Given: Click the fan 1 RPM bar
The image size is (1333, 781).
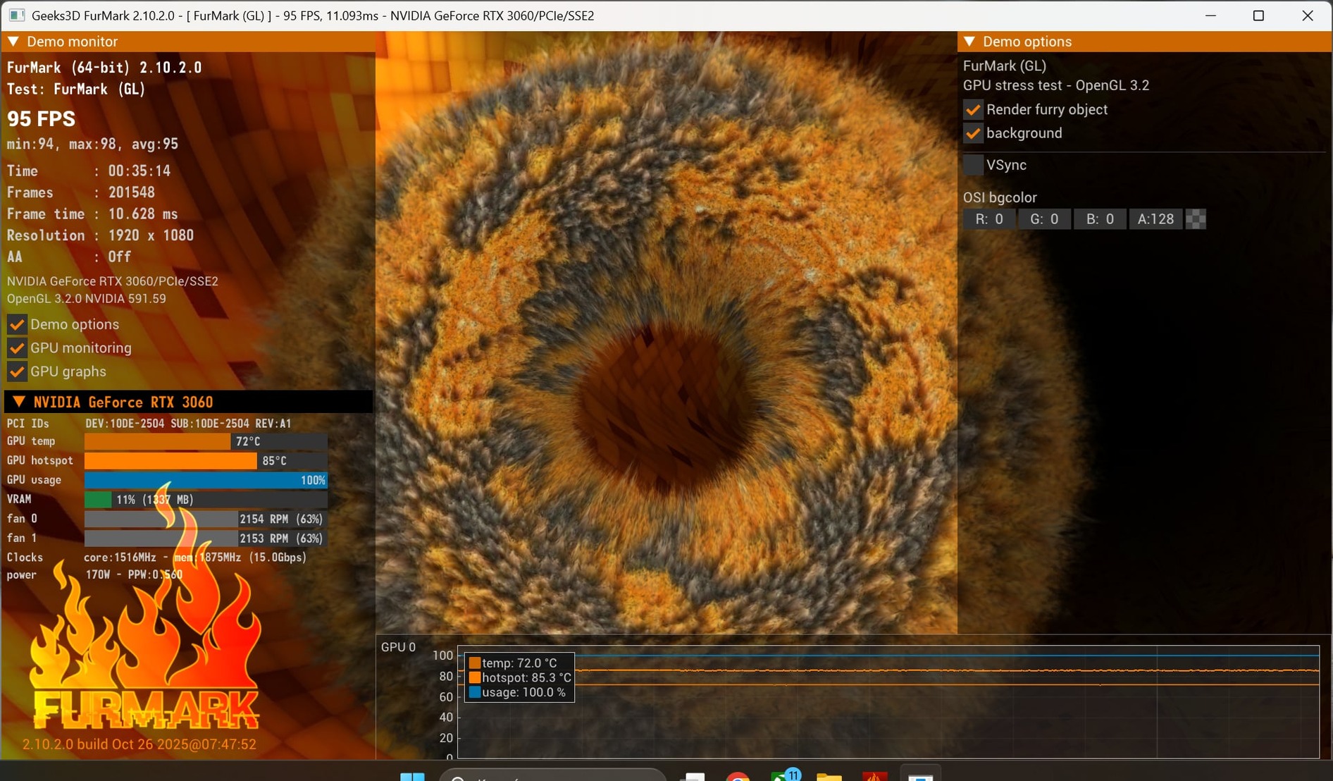Looking at the screenshot, I should coord(206,539).
